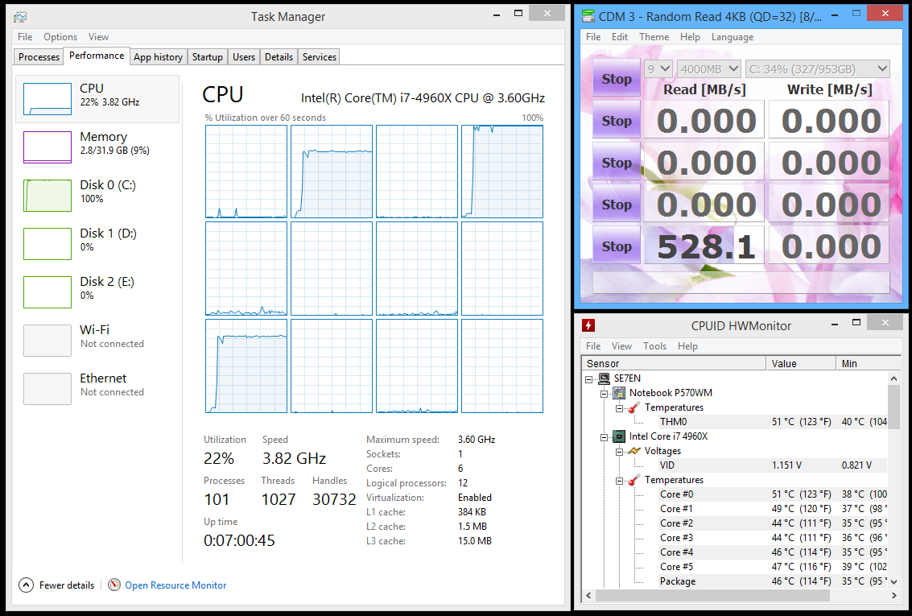Switch to the Users tab
Image resolution: width=912 pixels, height=616 pixels.
[x=244, y=57]
